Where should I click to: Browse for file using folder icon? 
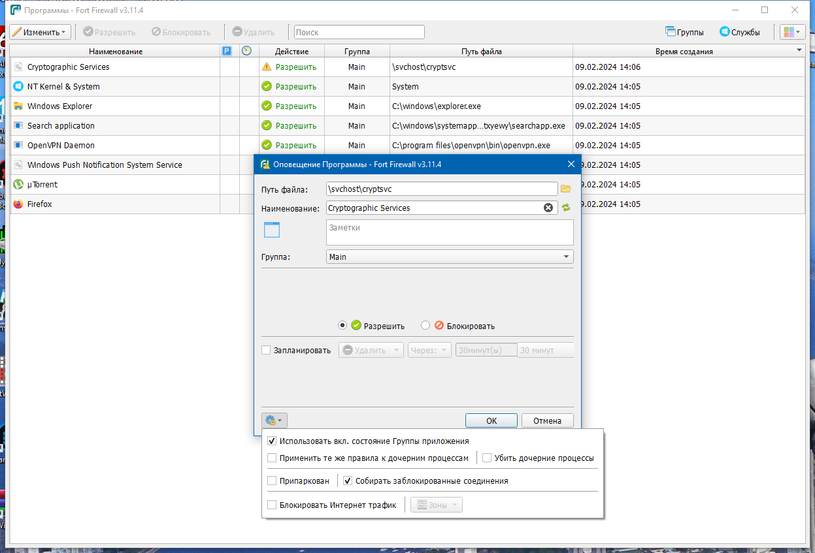pos(565,189)
